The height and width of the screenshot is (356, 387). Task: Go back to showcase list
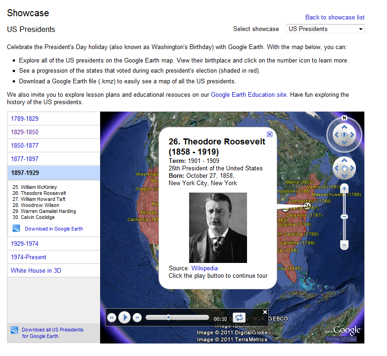[335, 17]
